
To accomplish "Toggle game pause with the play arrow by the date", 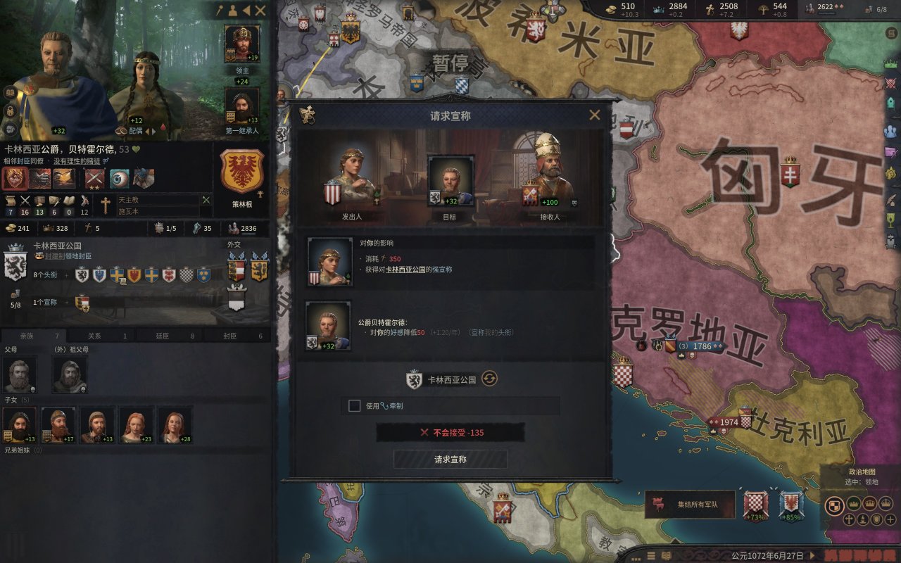I will 812,555.
